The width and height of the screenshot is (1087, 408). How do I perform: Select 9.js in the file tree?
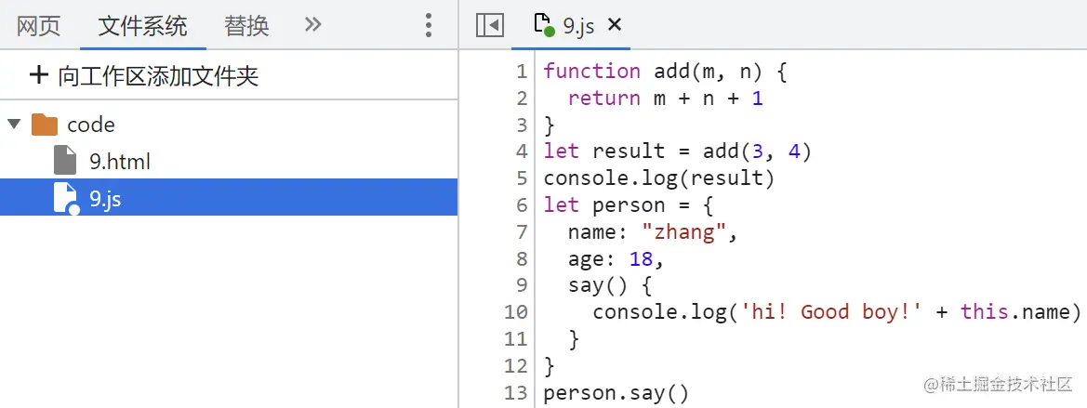[229, 197]
